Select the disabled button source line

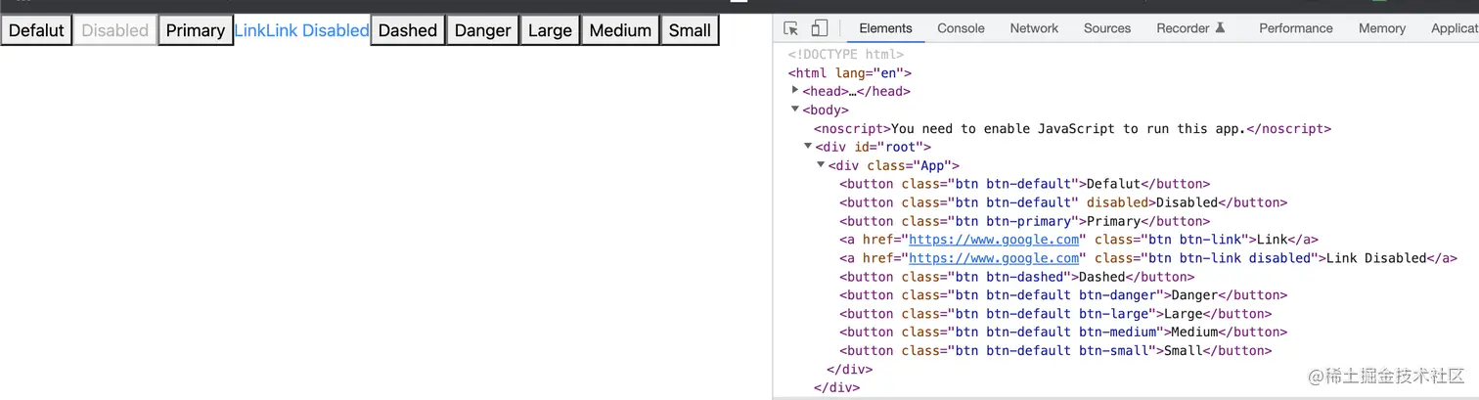(x=1062, y=202)
